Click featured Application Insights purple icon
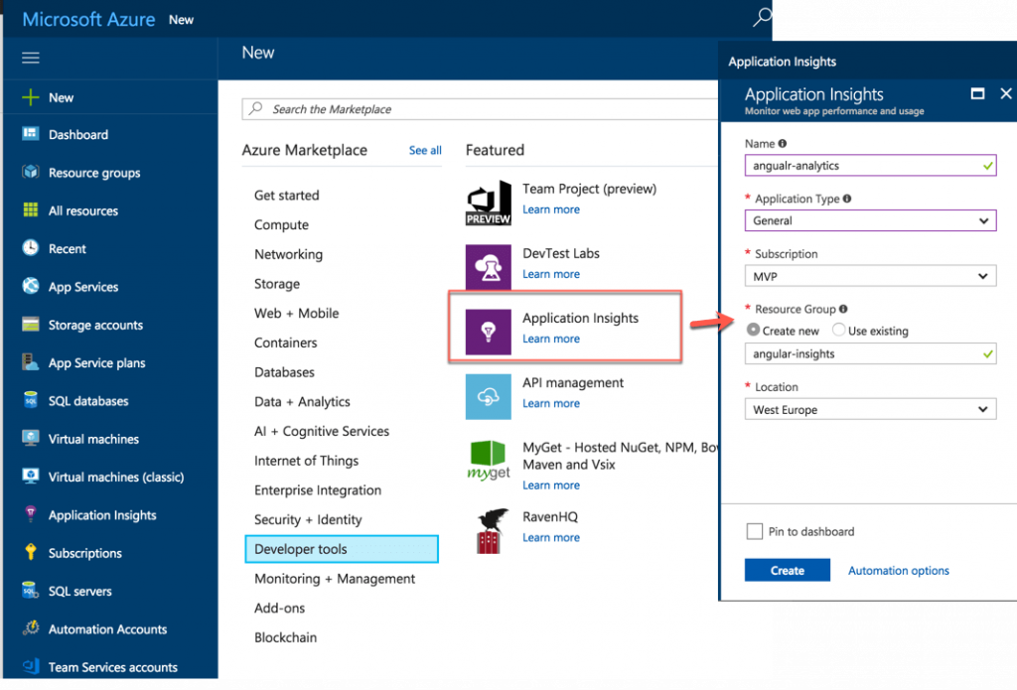1017x690 pixels. point(489,332)
